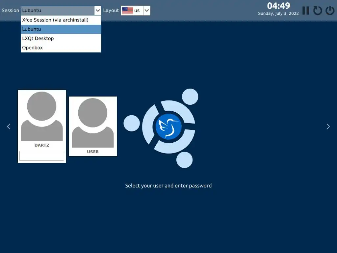
Task: Choose Openbox session
Action: click(x=61, y=48)
